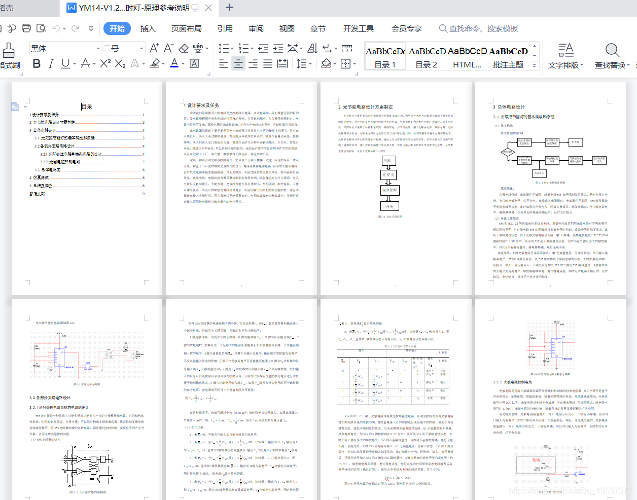
Task: Click the clear formatting eraser icon
Action: pyautogui.click(x=184, y=48)
